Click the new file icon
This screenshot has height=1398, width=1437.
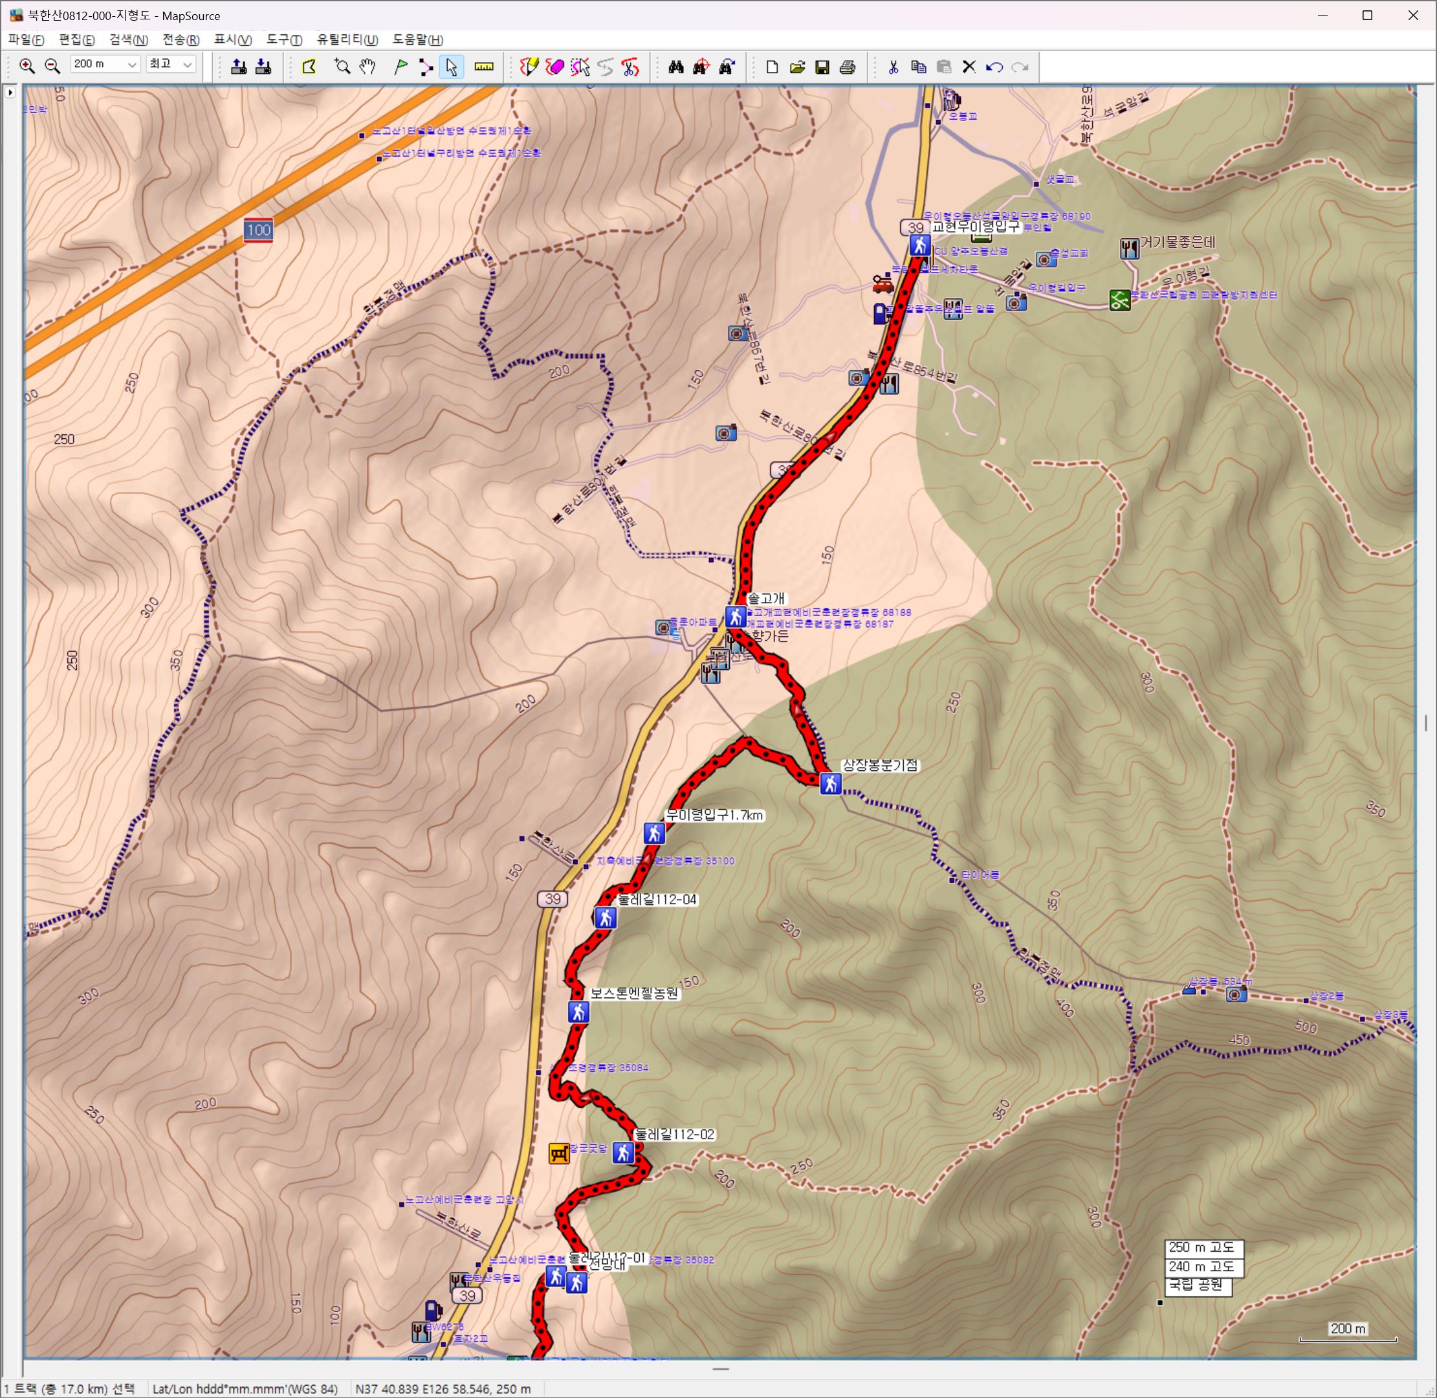click(x=772, y=67)
